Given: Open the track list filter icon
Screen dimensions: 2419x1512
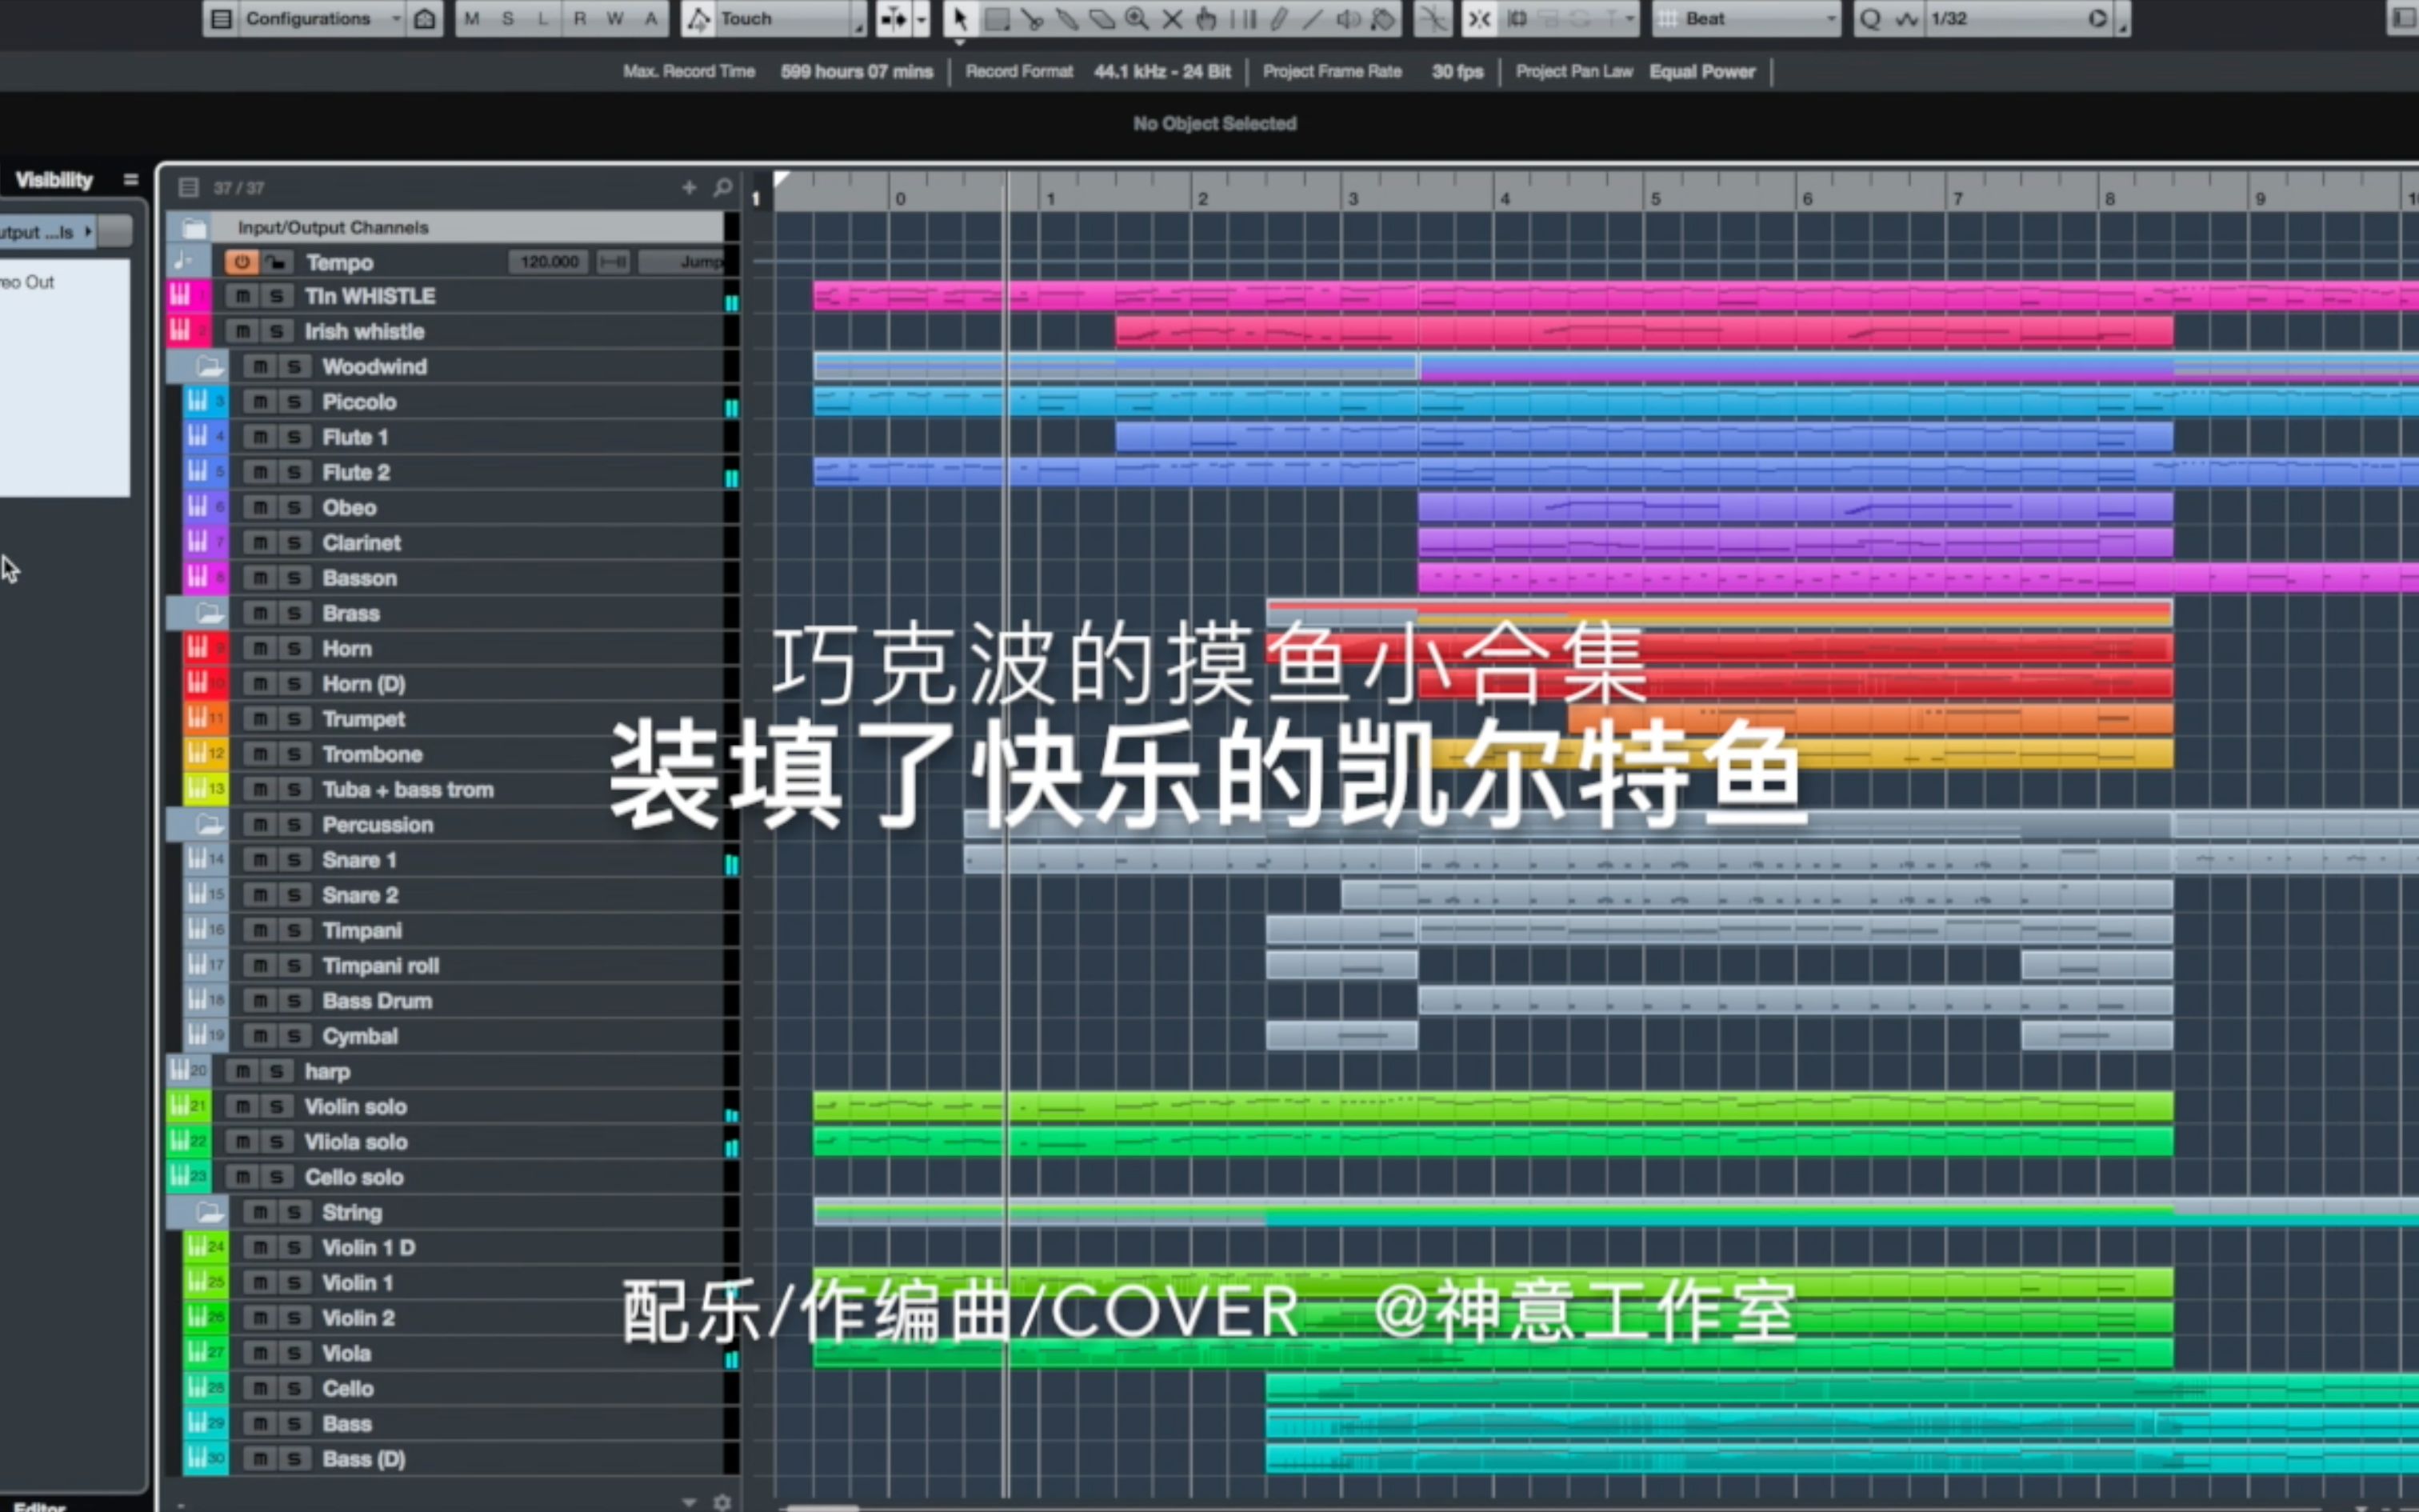Looking at the screenshot, I should click(188, 187).
